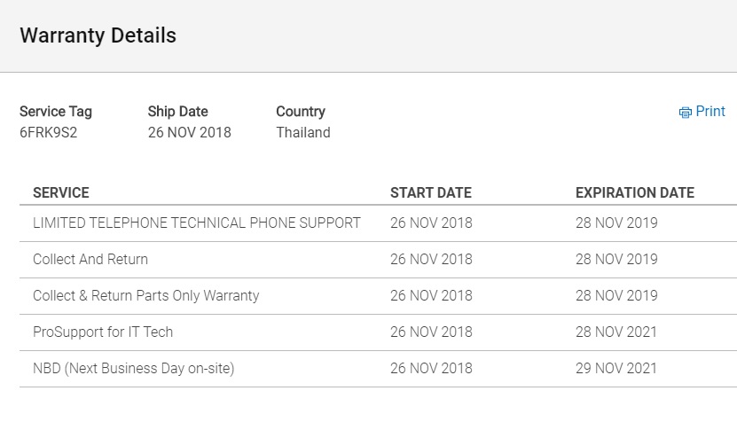Click the Service Tag label
This screenshot has width=737, height=422.
tap(56, 112)
